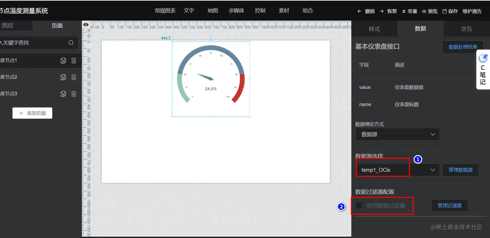Switch to the 交互 tab
This screenshot has height=238, width=490.
[x=466, y=29]
